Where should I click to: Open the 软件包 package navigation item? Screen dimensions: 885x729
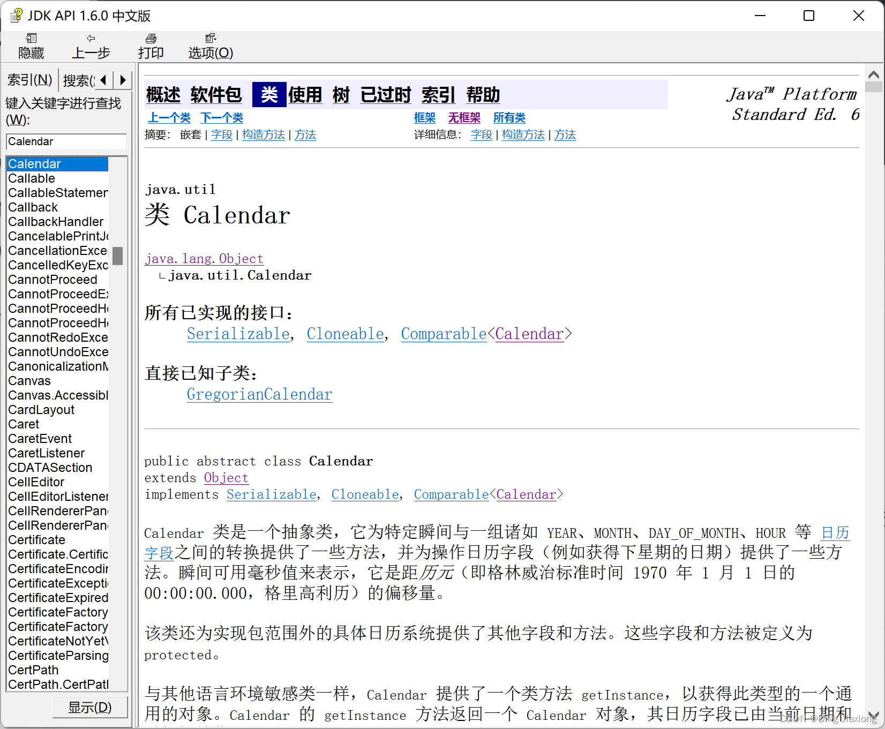tap(216, 95)
